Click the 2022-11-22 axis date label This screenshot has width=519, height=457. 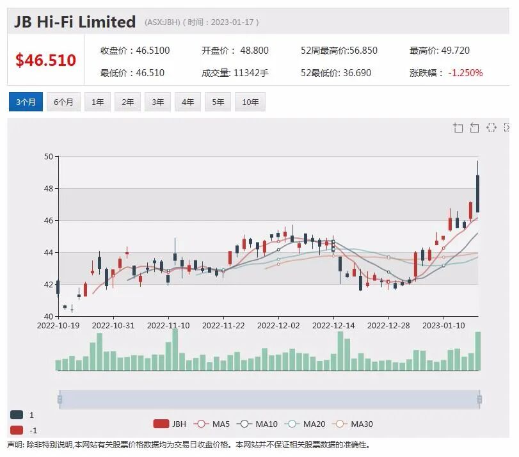click(223, 326)
